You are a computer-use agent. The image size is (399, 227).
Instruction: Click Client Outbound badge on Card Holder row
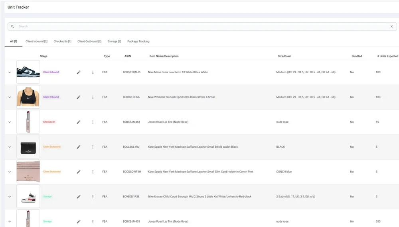tap(52, 172)
